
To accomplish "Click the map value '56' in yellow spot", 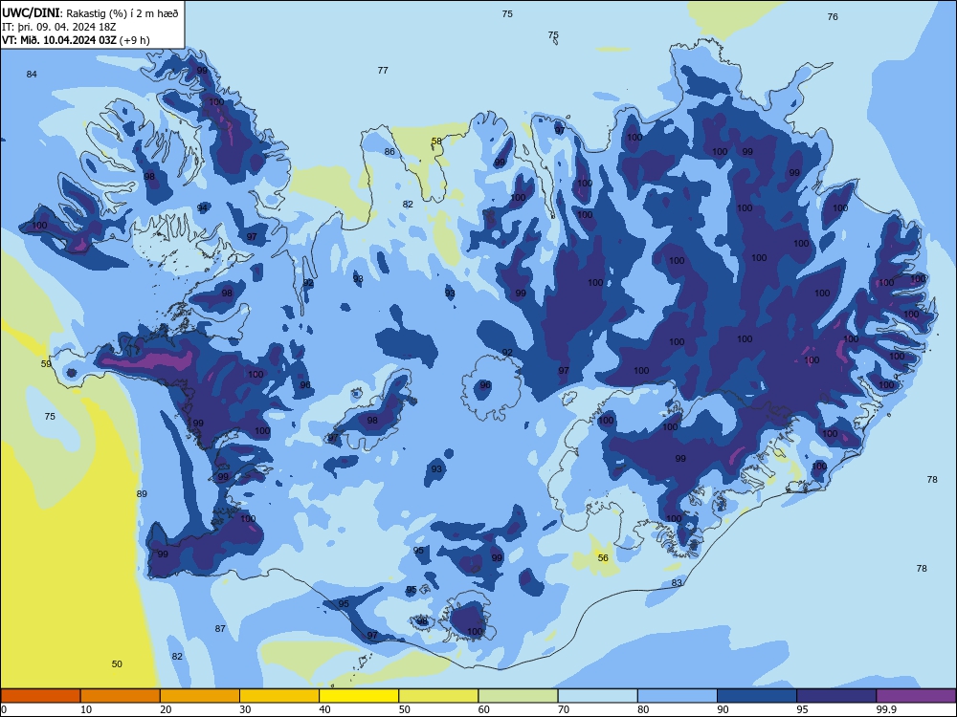I will pyautogui.click(x=603, y=558).
